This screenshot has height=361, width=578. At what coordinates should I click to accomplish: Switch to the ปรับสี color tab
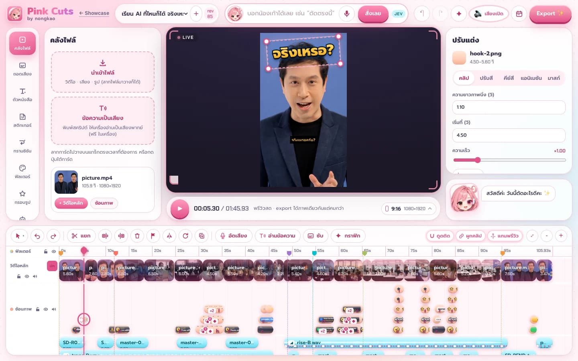486,78
